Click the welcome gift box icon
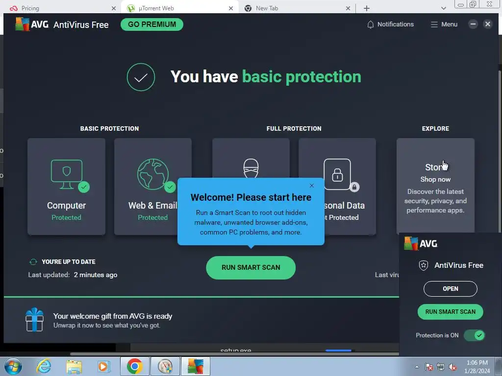 [35, 320]
